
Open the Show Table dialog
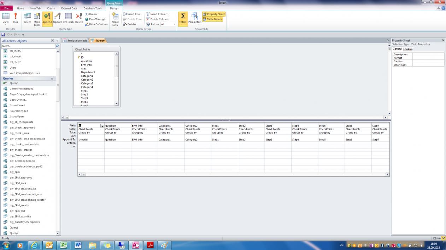click(115, 19)
